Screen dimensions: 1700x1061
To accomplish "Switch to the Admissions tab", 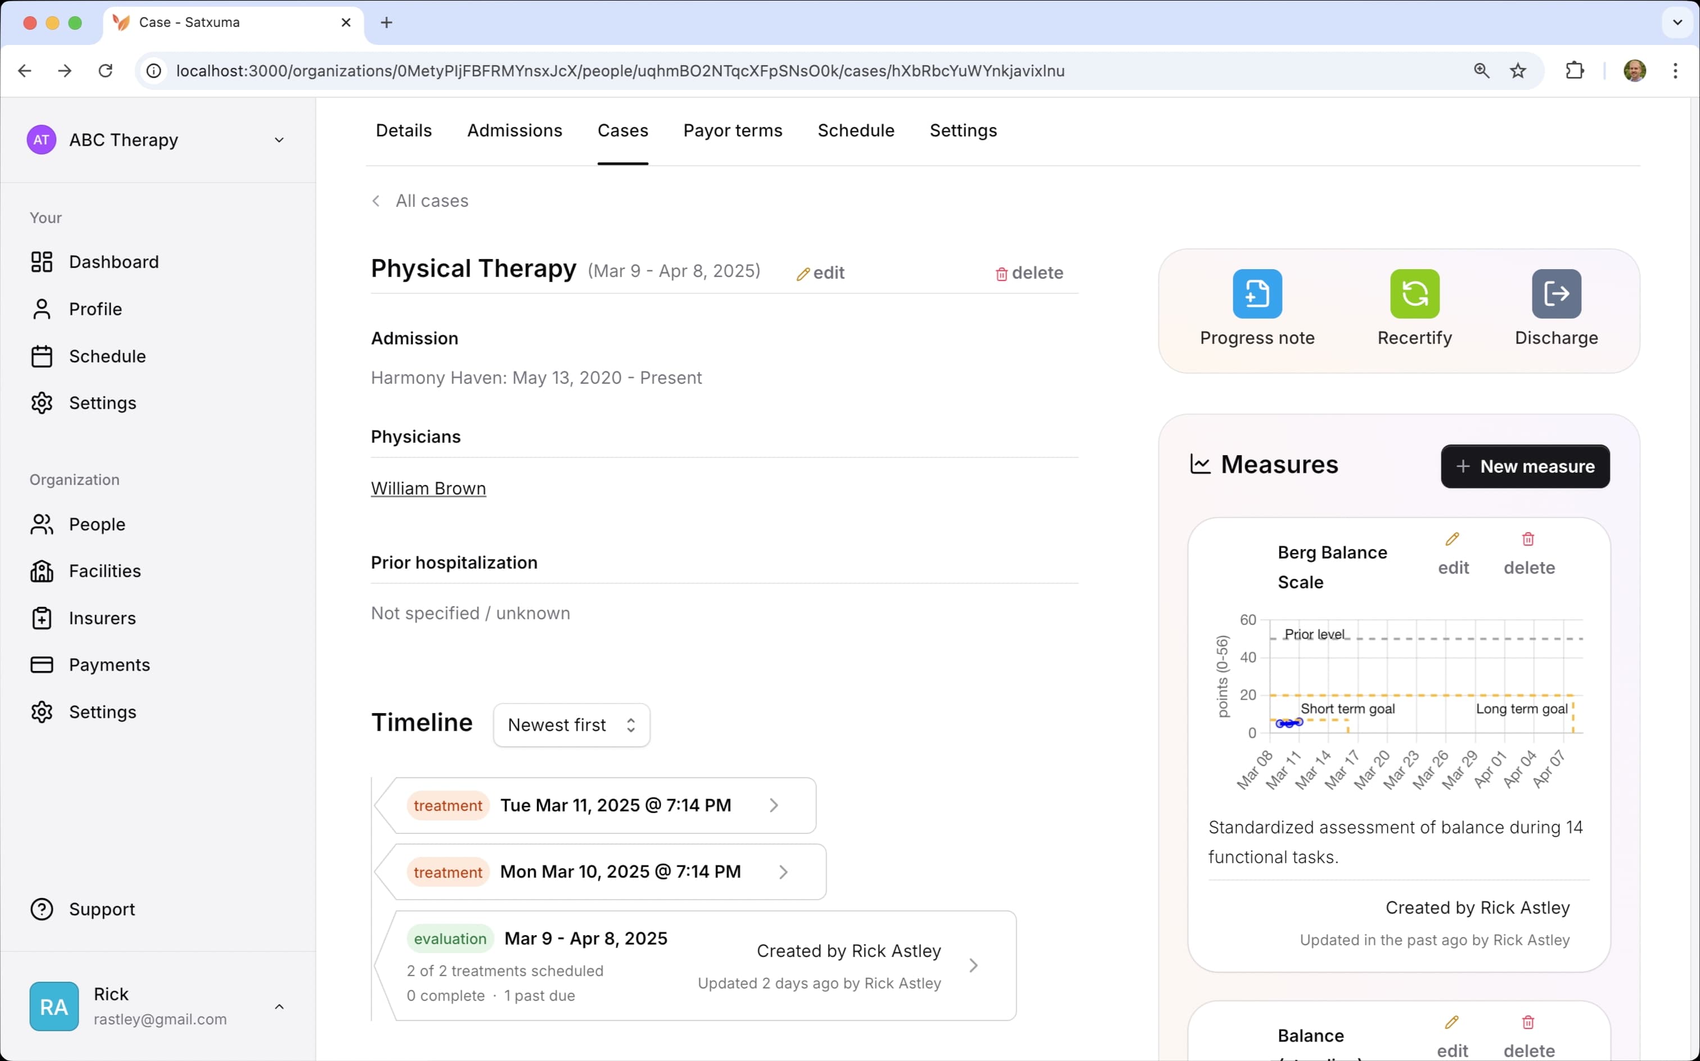I will [515, 130].
